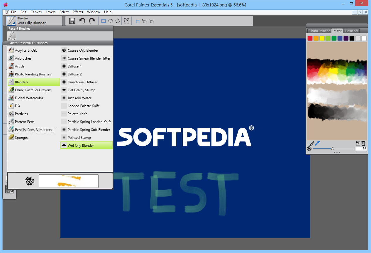Image resolution: width=371 pixels, height=253 pixels.
Task: Pick the recent Wet Oily Blender thumbnail
Action: (12, 36)
